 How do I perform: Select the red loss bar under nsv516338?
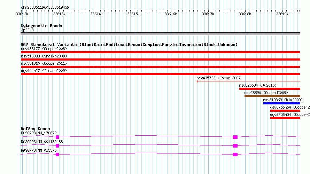pyautogui.click(x=161, y=60)
